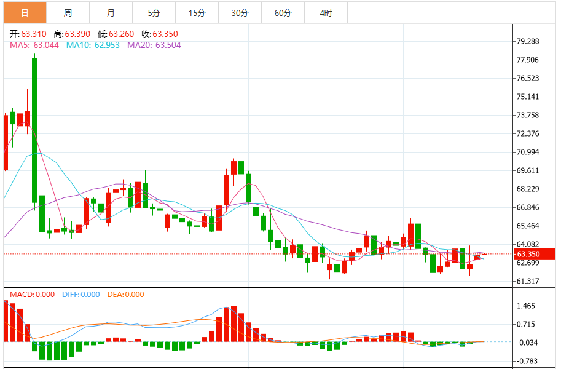The height and width of the screenshot is (369, 561).
Task: Click the MA20 indicator label
Action: tap(154, 45)
